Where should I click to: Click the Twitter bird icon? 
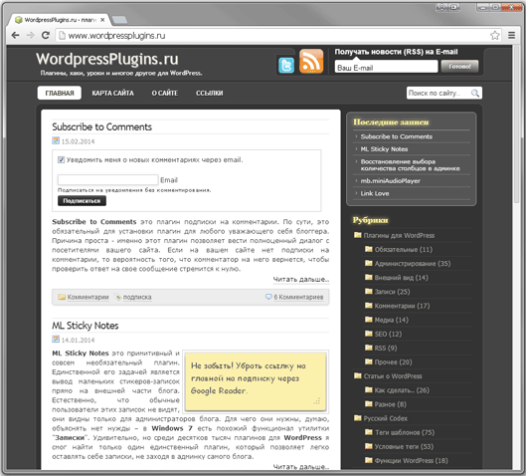click(286, 65)
